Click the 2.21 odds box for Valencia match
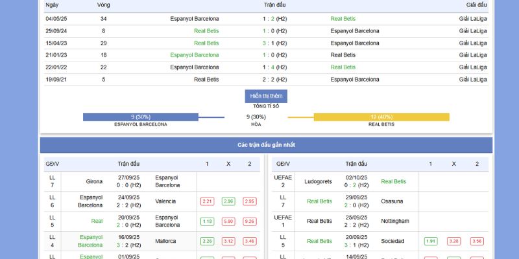The image size is (519, 259). pyautogui.click(x=207, y=201)
